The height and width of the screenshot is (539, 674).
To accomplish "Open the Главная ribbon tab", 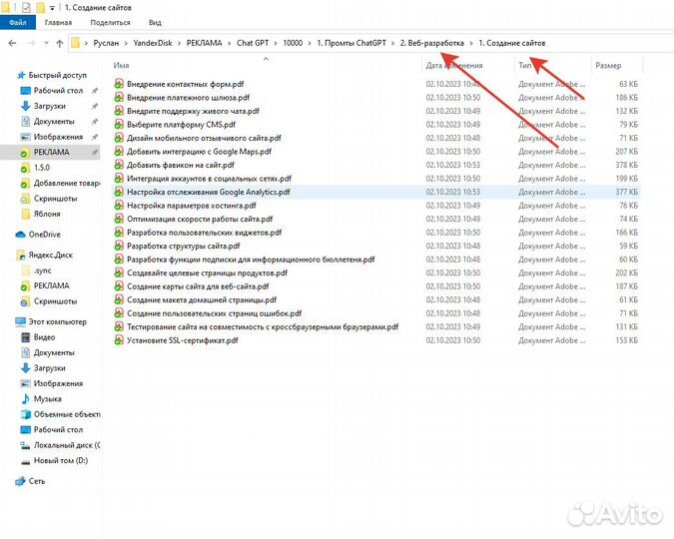I will (x=58, y=22).
